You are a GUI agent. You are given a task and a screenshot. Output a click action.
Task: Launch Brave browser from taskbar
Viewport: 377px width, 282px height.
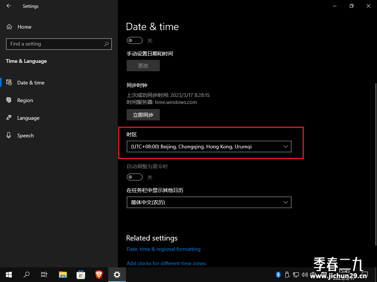(99, 275)
